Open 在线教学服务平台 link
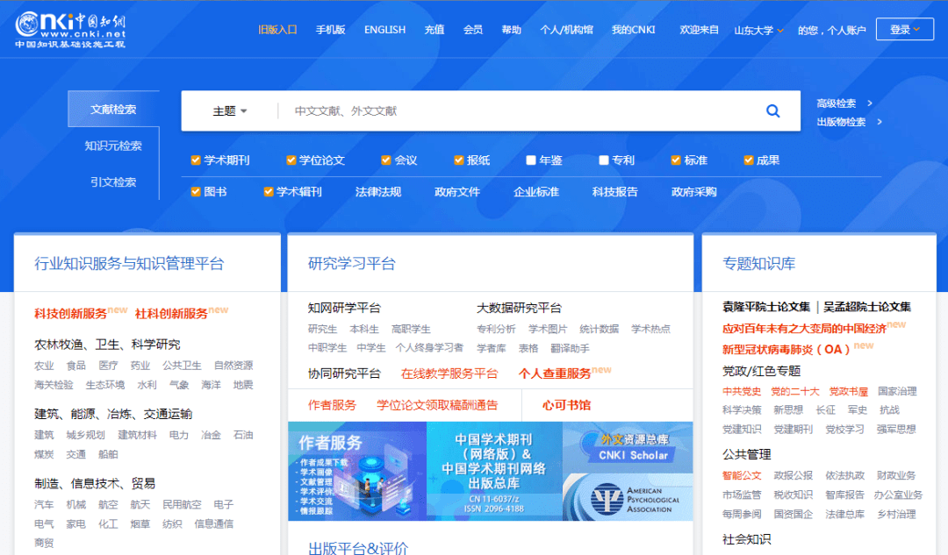948x555 pixels. tap(449, 374)
